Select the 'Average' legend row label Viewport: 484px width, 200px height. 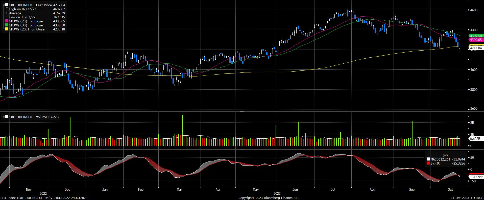(x=15, y=13)
